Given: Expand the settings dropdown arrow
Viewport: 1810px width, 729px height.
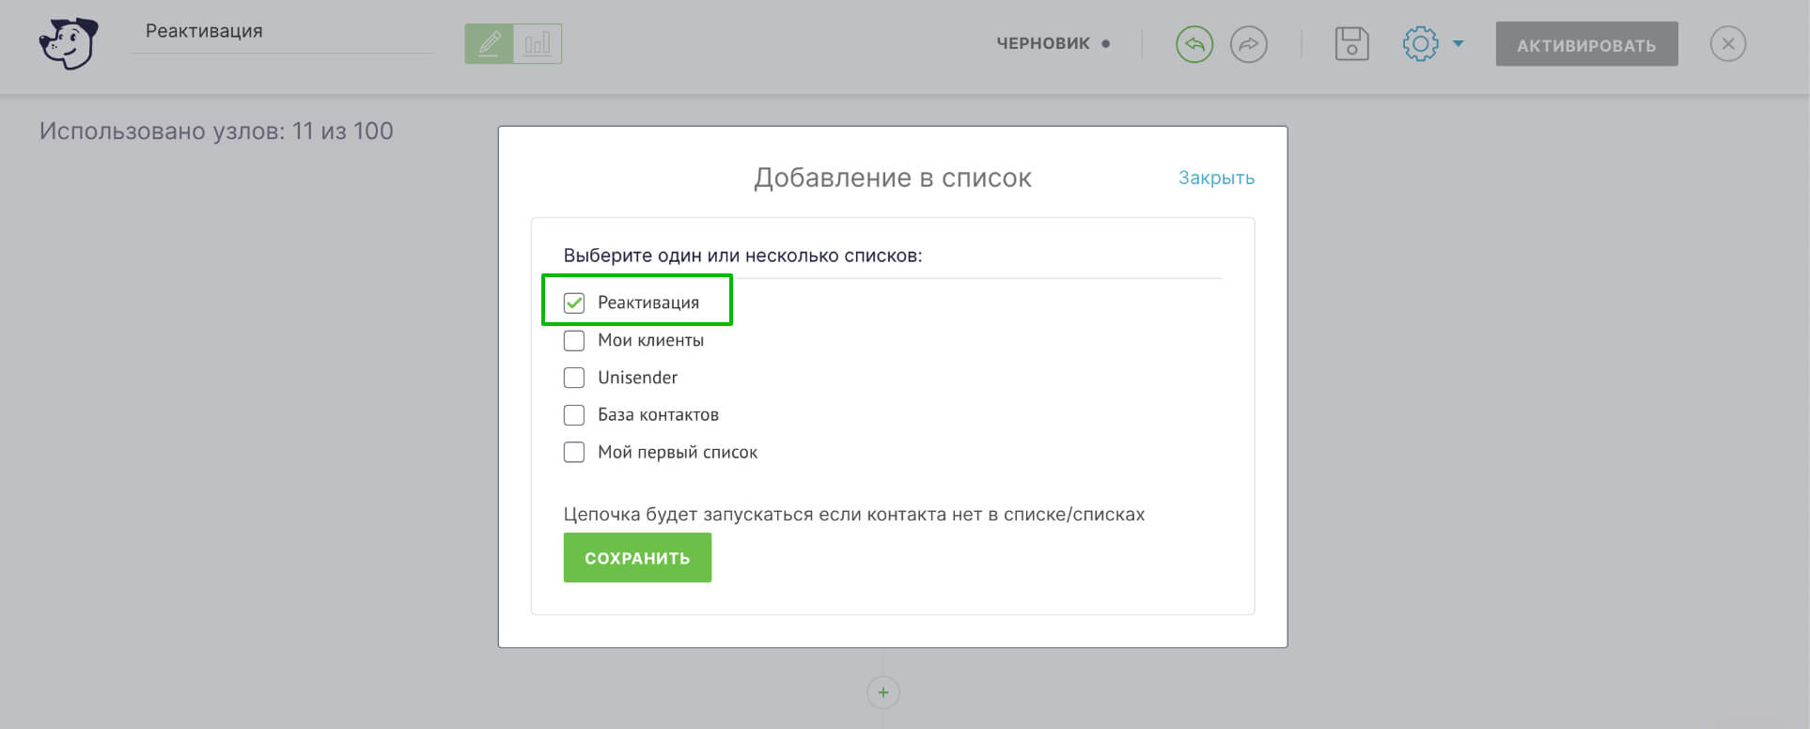Looking at the screenshot, I should (1459, 43).
